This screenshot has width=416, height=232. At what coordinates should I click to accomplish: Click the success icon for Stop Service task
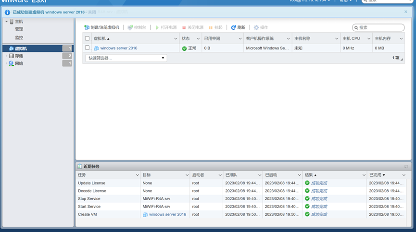(x=307, y=198)
